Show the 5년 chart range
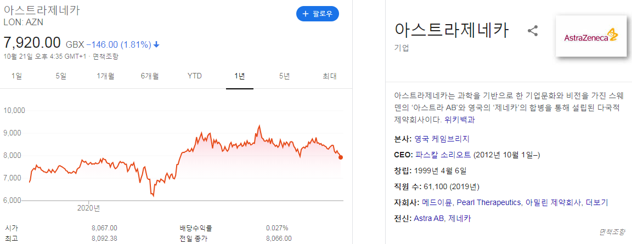Image resolution: width=632 pixels, height=244 pixels. point(284,76)
